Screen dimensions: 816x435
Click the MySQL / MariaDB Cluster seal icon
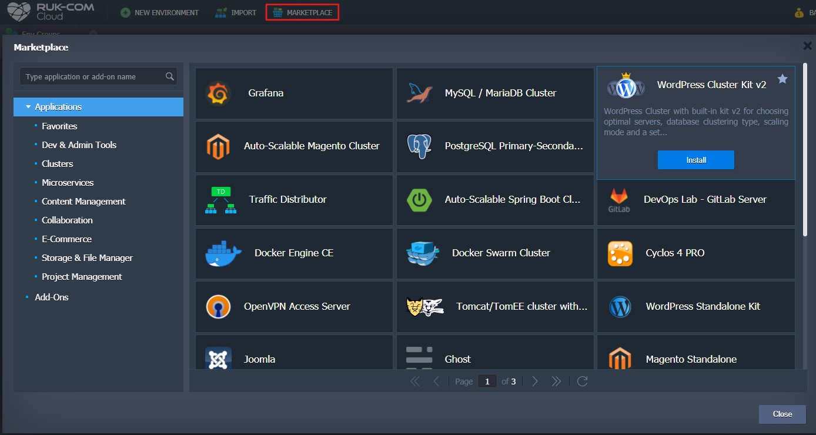point(419,93)
